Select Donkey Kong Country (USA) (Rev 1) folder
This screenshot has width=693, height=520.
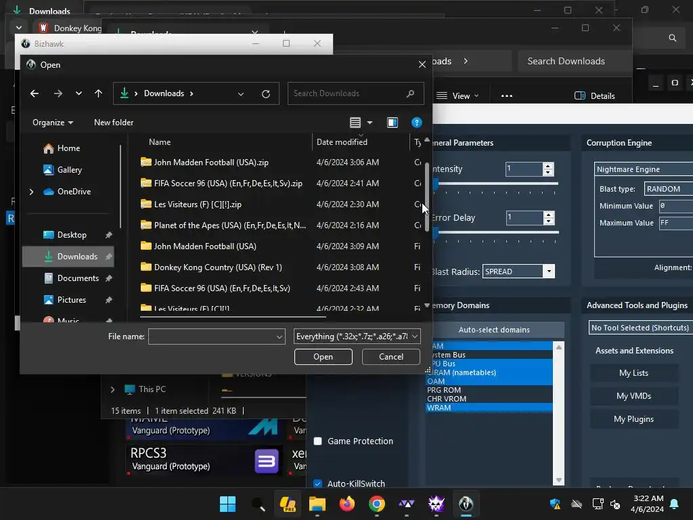pyautogui.click(x=218, y=267)
